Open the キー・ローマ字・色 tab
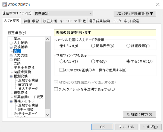 (73, 21)
